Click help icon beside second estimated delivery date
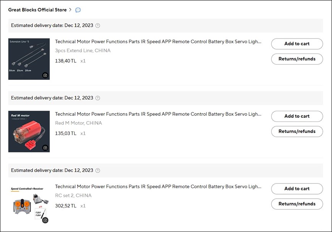The height and width of the screenshot is (232, 332). pos(98,98)
